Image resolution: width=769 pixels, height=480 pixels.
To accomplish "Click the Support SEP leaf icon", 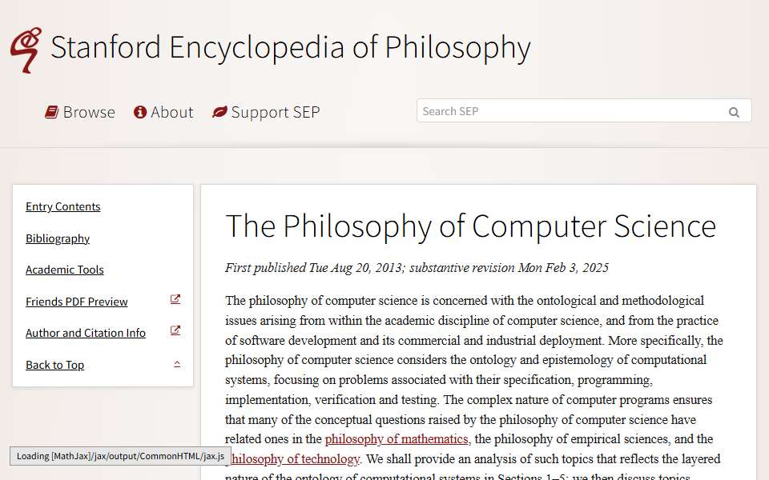I will (219, 112).
